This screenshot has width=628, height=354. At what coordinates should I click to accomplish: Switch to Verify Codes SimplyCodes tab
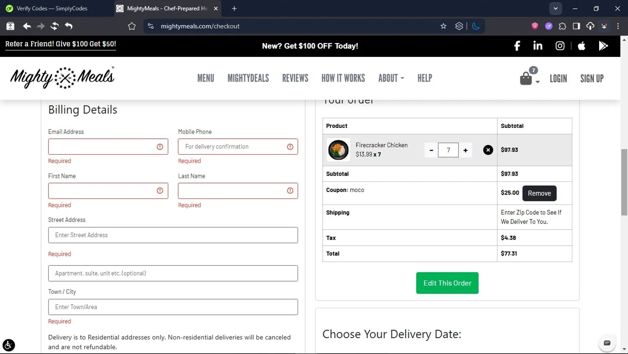point(57,8)
